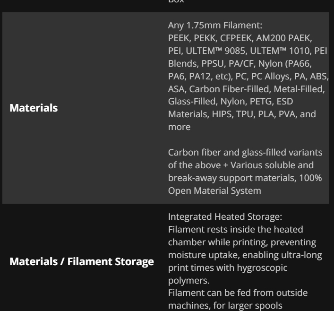Image resolution: width=334 pixels, height=311 pixels.
Task: Click the 'Integrated Heated Storage:' text
Action: (225, 217)
